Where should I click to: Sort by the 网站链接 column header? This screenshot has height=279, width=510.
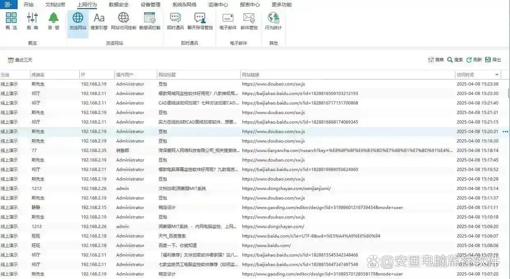(348, 75)
